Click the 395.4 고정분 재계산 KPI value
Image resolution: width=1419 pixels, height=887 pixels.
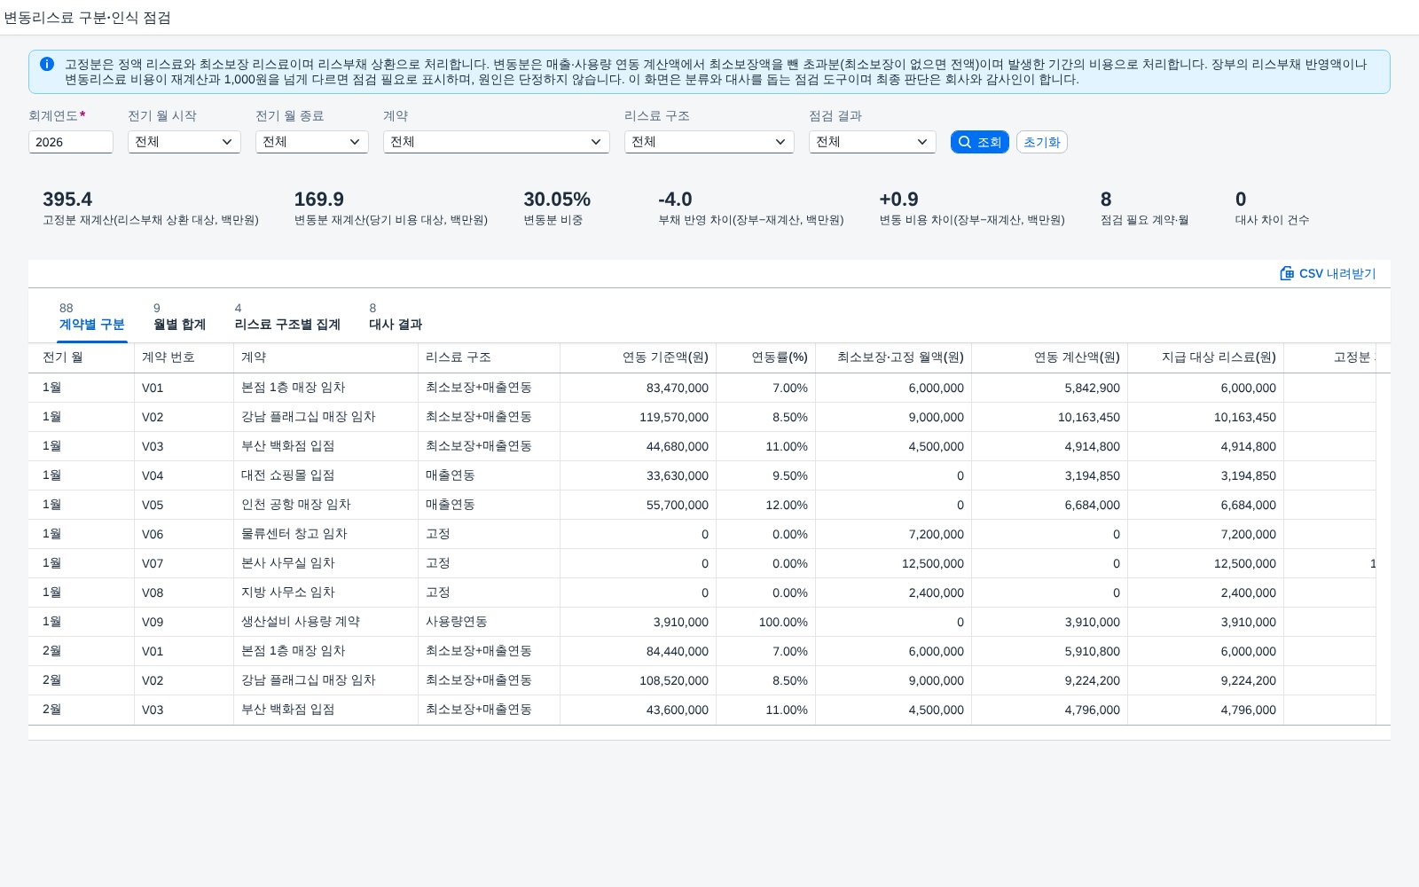pos(67,200)
